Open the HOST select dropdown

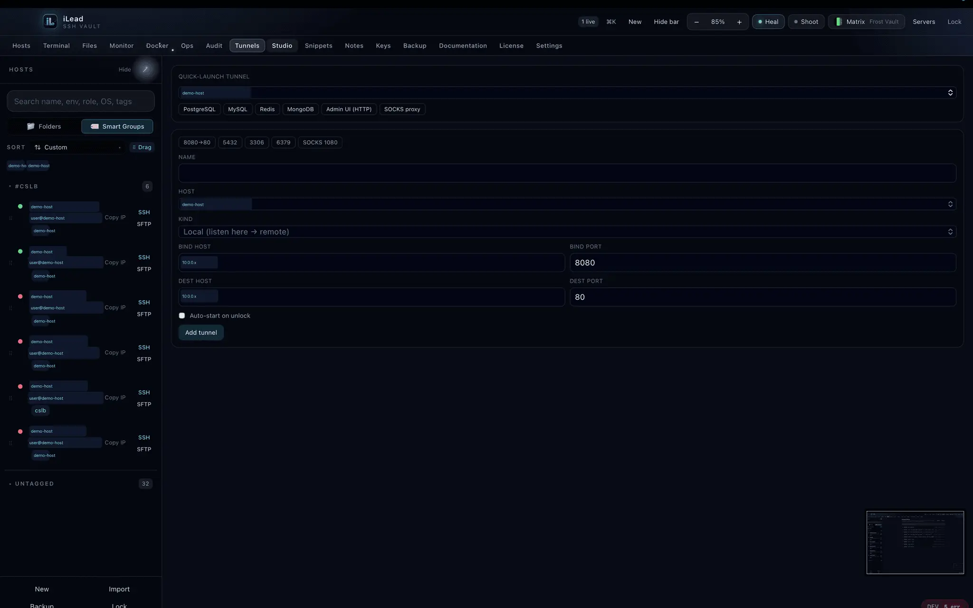567,204
